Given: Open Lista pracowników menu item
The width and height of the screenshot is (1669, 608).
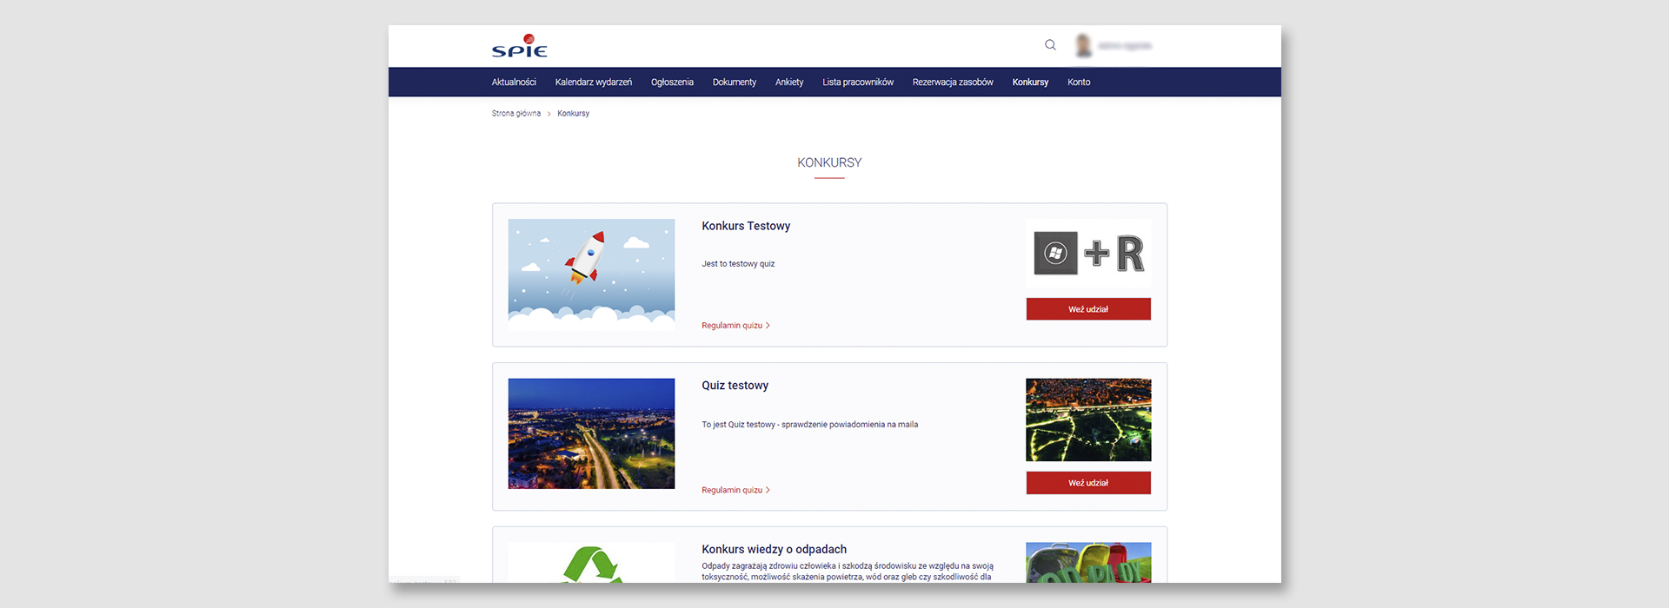Looking at the screenshot, I should 858,83.
